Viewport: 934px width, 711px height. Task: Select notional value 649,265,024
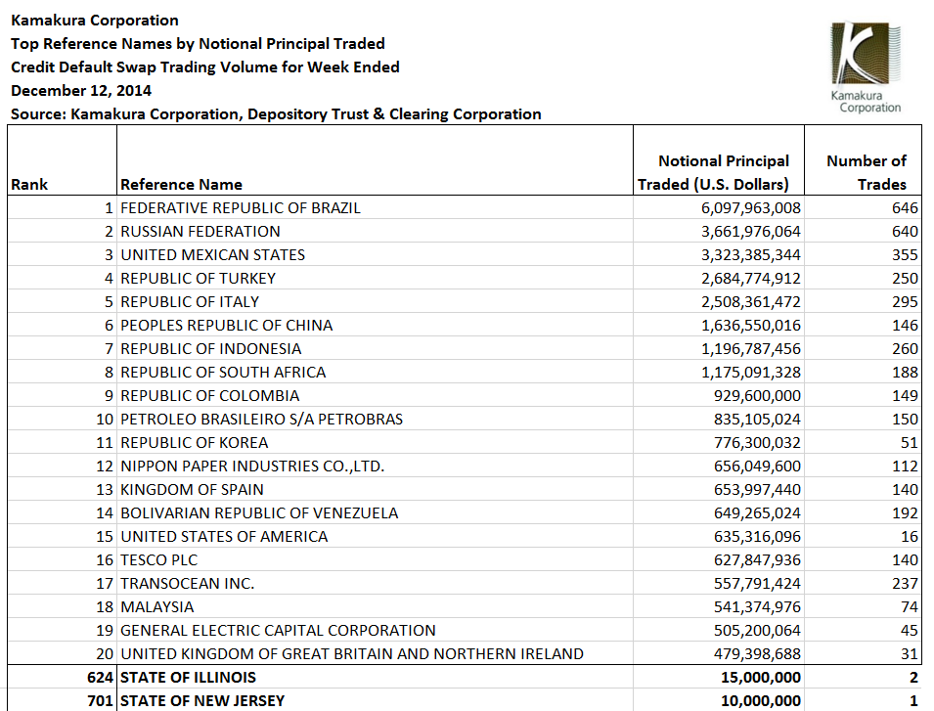[x=758, y=513]
